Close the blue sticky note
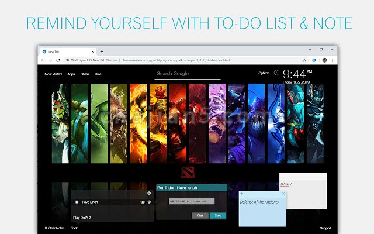The width and height of the screenshot is (374, 234). tap(283, 194)
